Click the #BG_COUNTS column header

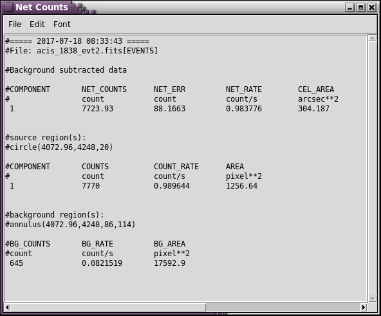pyautogui.click(x=28, y=244)
